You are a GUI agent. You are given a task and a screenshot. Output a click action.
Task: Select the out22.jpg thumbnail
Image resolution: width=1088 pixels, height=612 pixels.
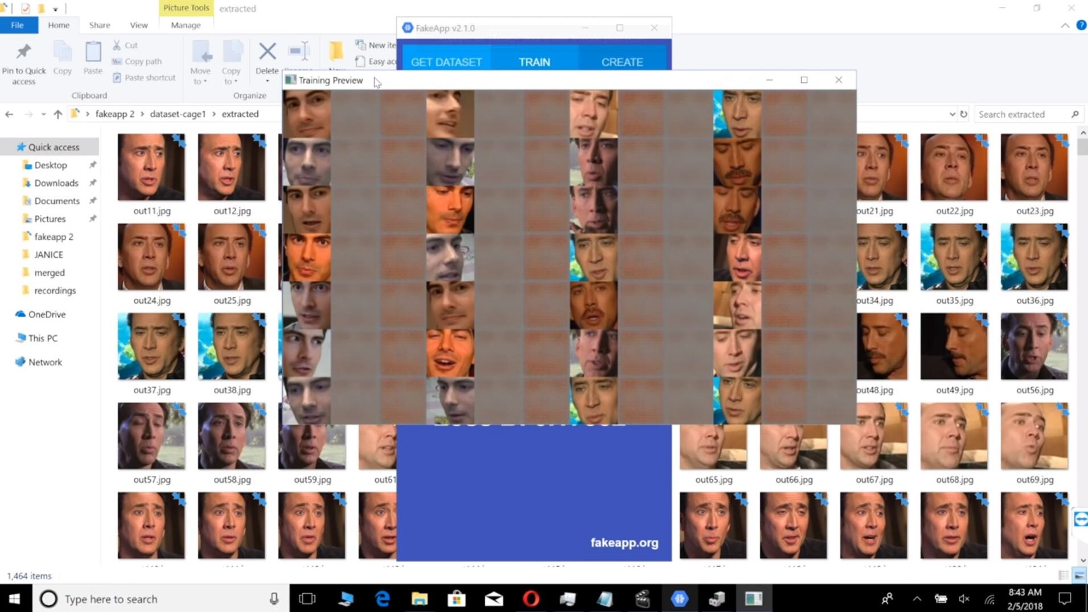(954, 168)
